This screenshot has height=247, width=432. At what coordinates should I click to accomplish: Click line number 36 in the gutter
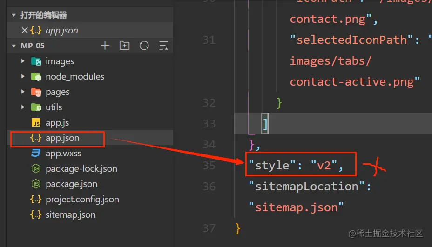pos(209,187)
